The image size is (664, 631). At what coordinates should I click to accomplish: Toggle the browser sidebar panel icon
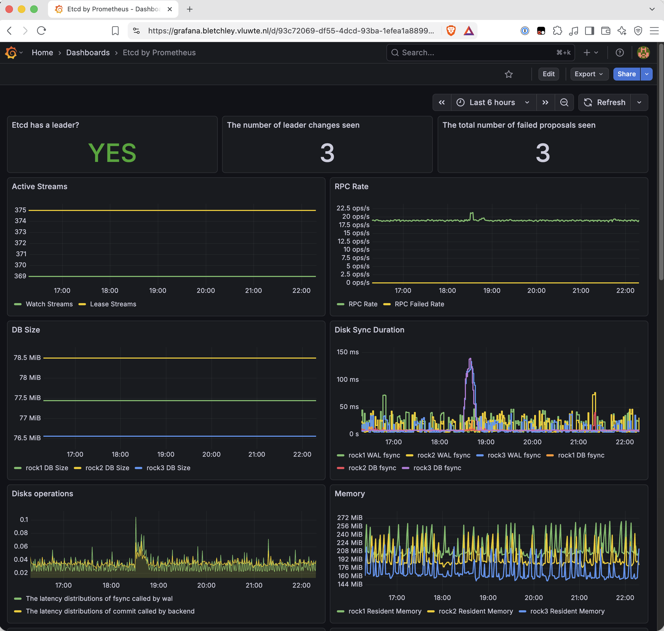[589, 31]
